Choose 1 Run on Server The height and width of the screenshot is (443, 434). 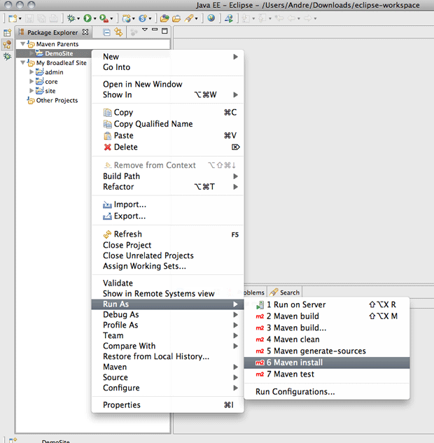(x=327, y=304)
